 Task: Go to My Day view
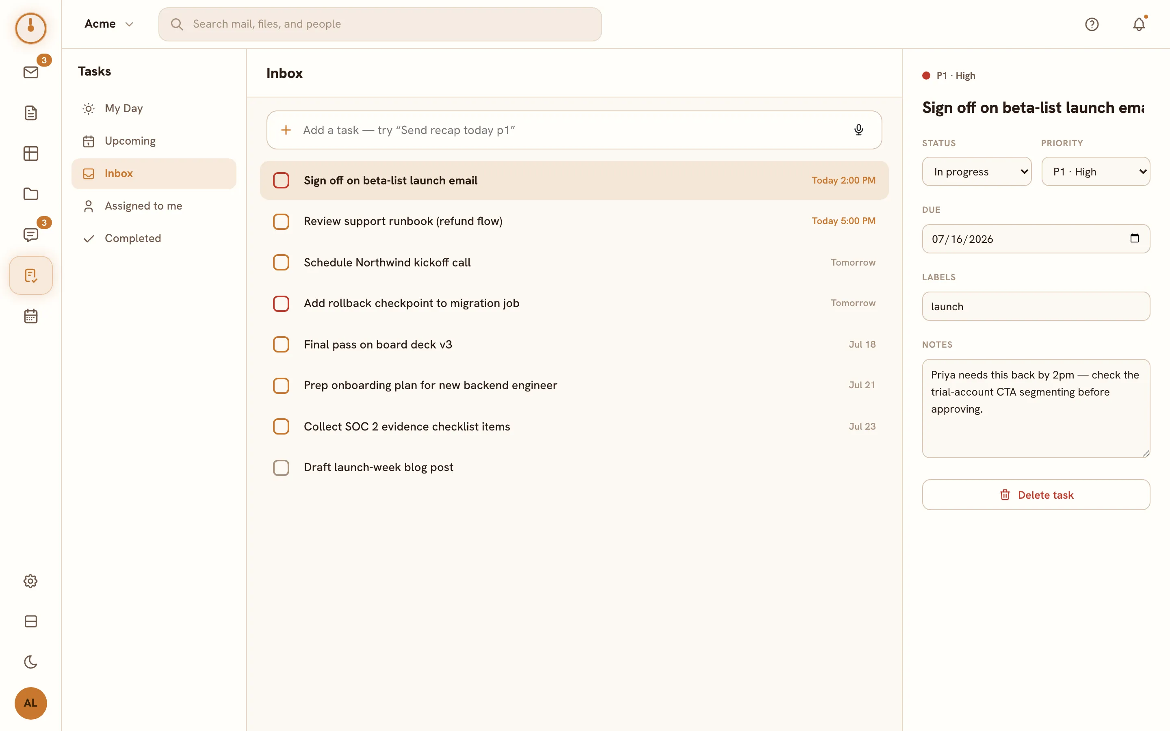(x=154, y=108)
